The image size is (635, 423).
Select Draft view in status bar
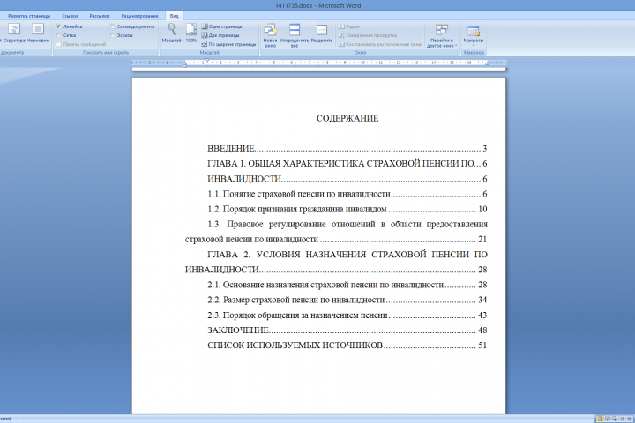click(x=630, y=419)
